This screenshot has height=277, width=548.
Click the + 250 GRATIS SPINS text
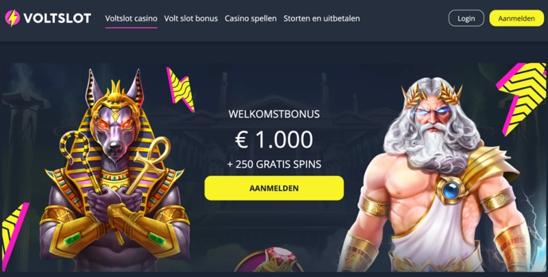(x=274, y=164)
